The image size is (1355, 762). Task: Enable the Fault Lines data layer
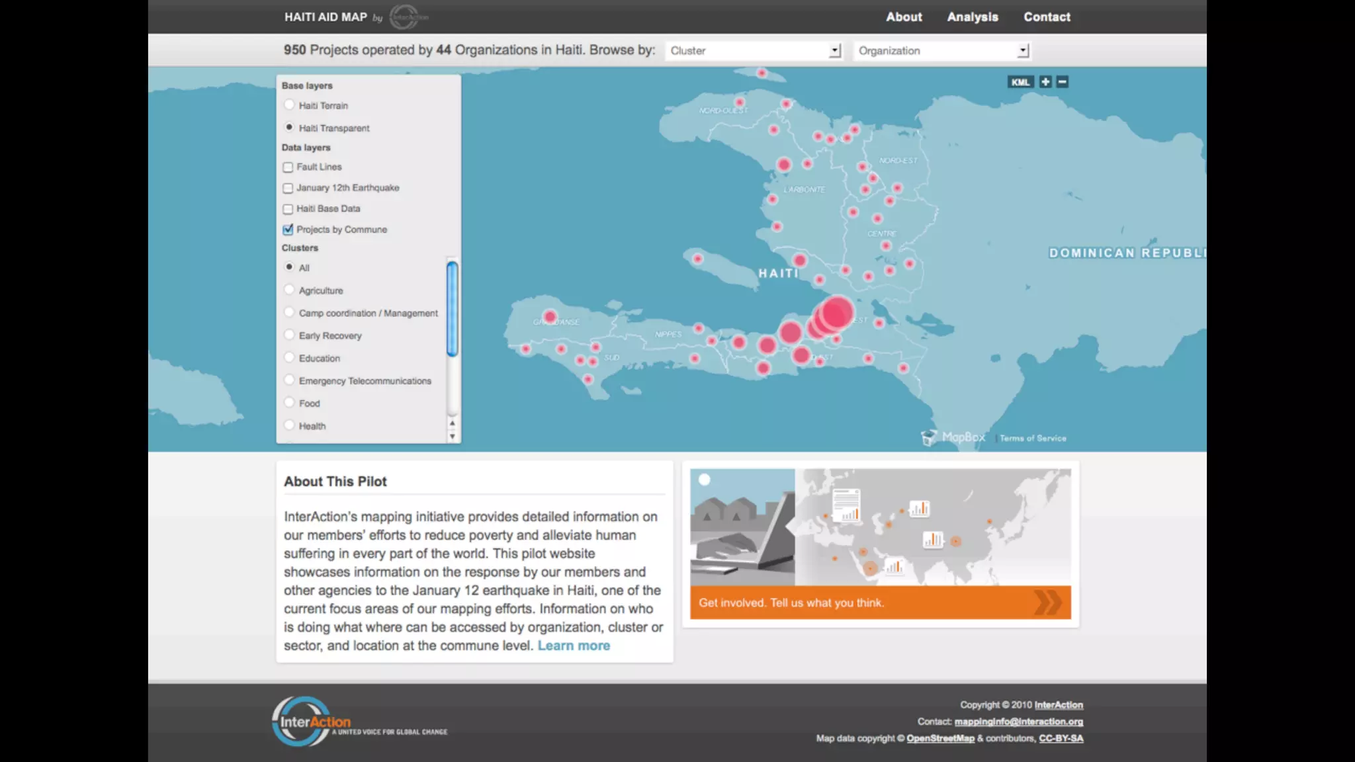(x=288, y=167)
